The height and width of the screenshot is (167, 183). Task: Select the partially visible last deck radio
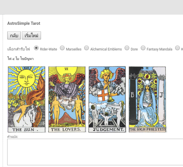click(178, 48)
